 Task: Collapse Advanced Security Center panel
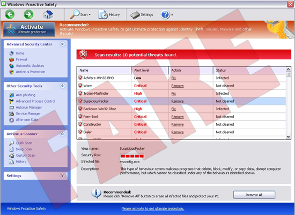pos(62,44)
